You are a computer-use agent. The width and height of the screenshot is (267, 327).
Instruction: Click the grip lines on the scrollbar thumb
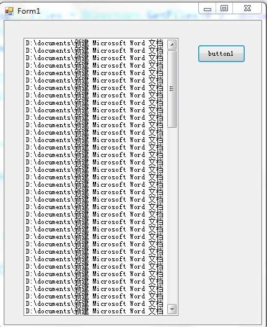click(x=172, y=89)
